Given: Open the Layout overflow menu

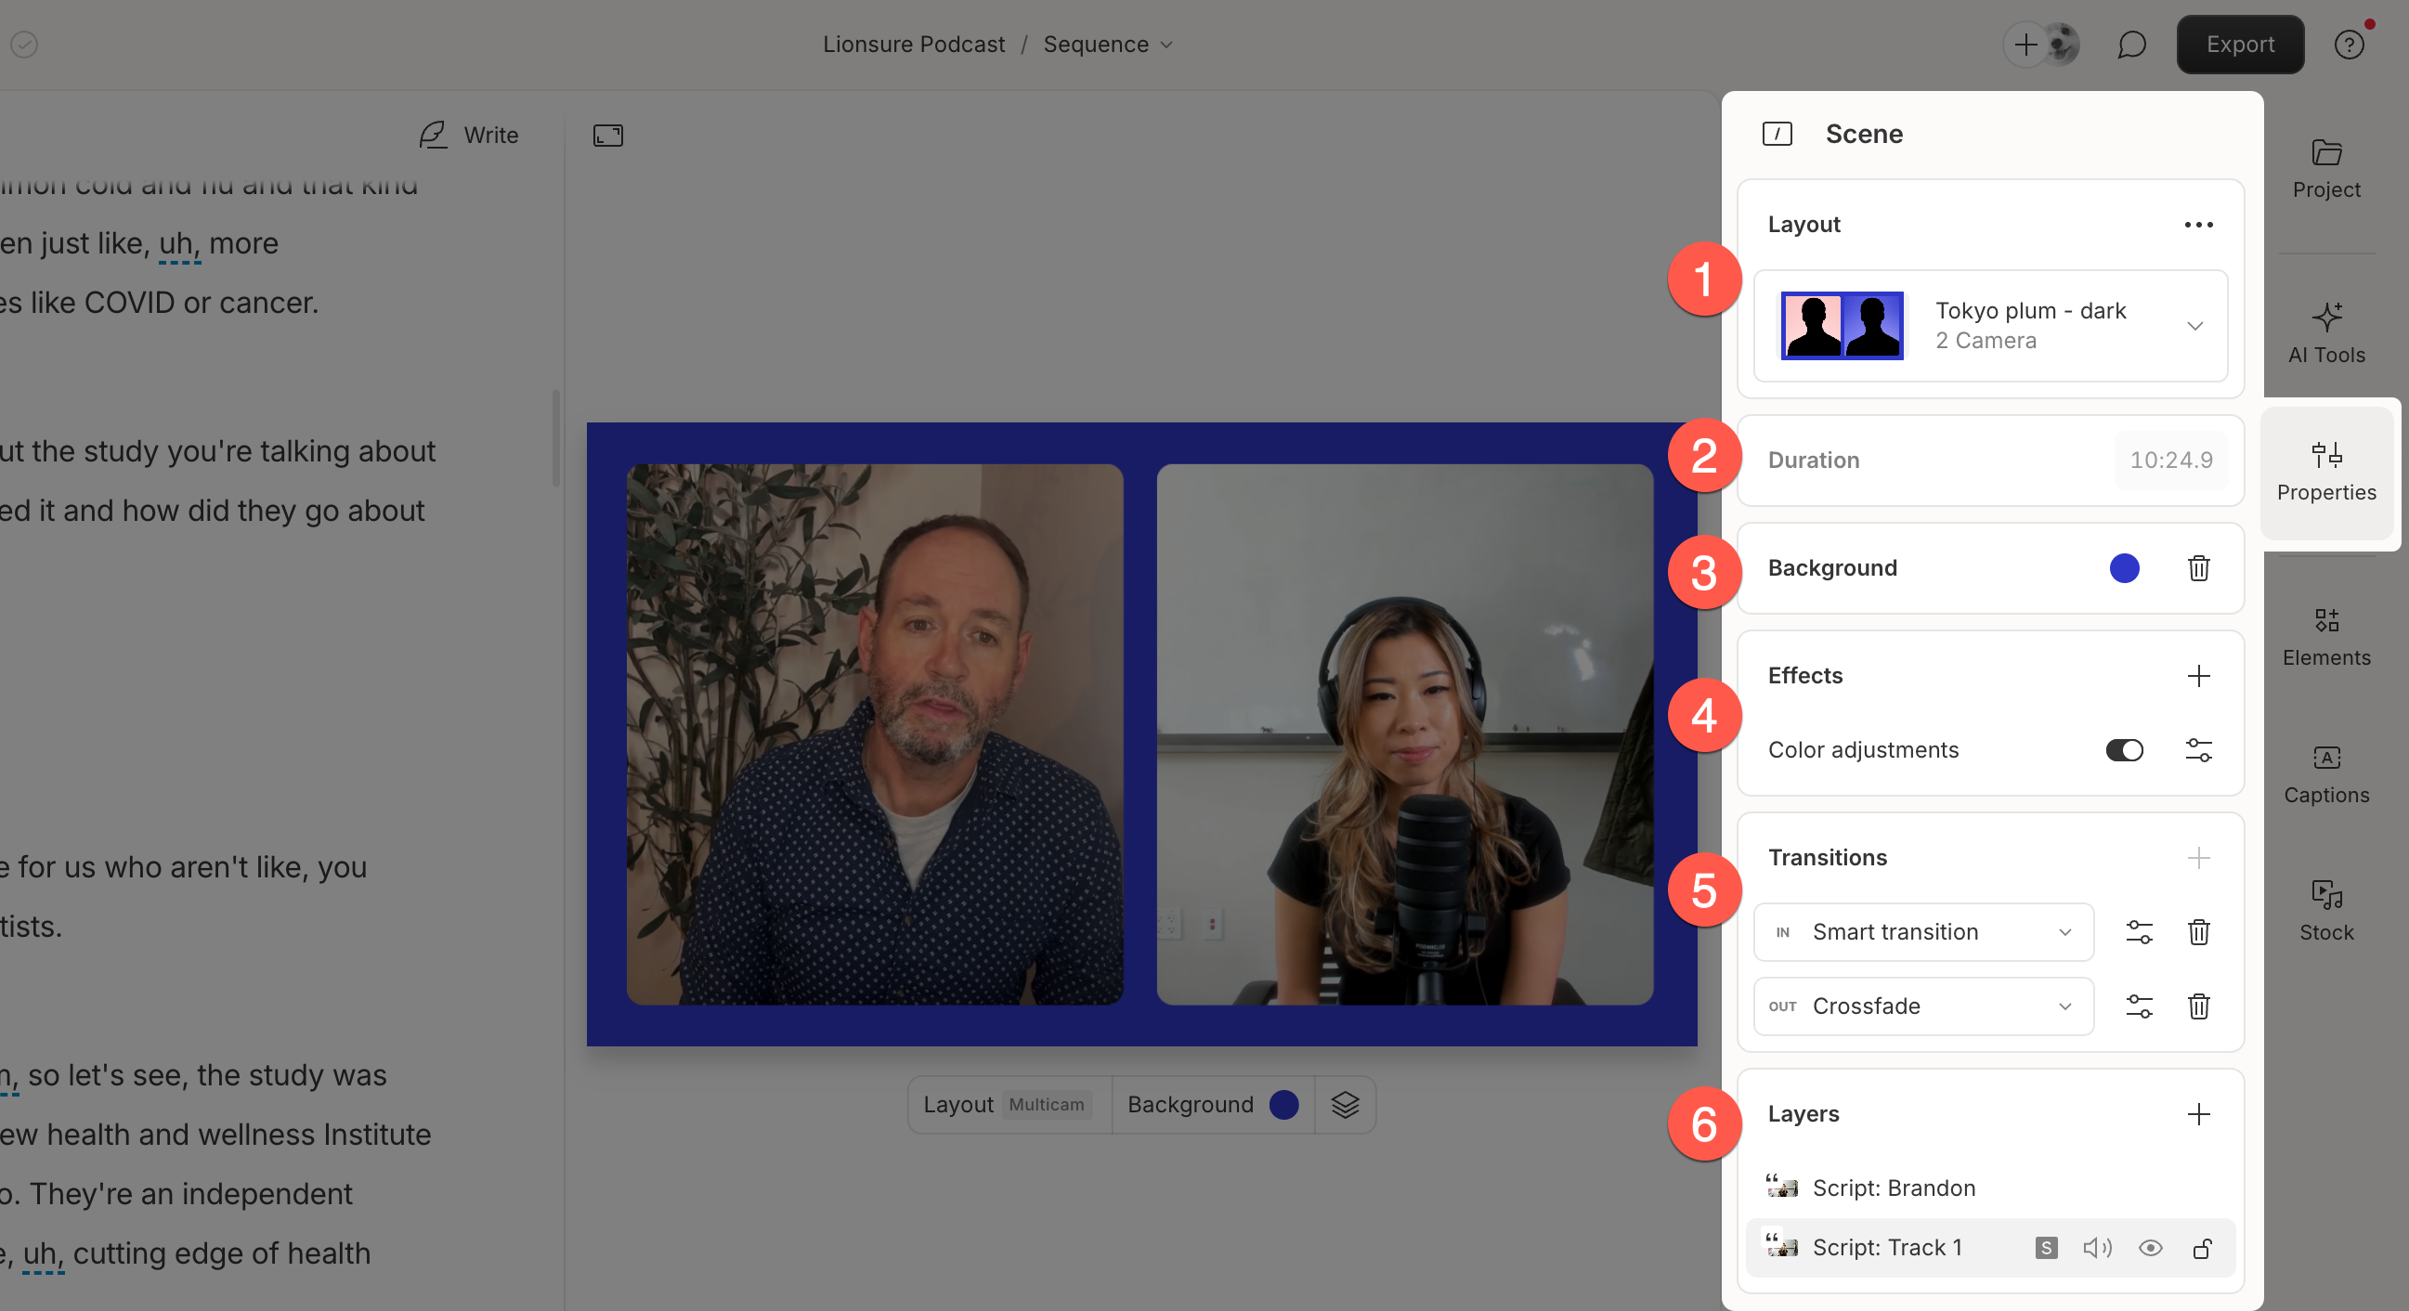Looking at the screenshot, I should pos(2199,225).
